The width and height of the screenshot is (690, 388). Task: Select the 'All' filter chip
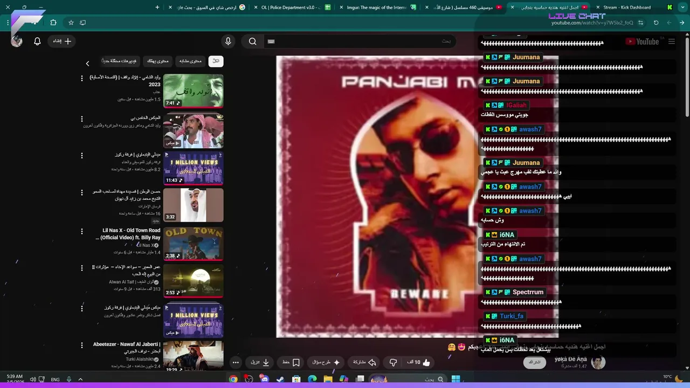[216, 61]
